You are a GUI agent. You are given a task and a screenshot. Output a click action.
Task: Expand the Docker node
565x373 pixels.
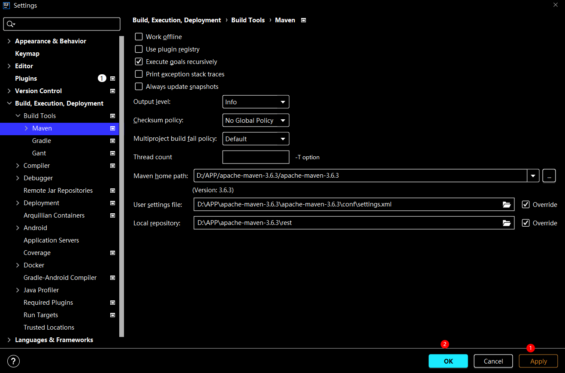click(18, 265)
